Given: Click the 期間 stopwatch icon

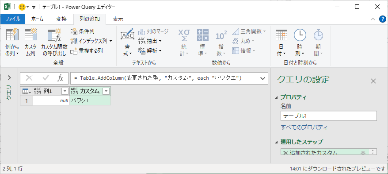Looking at the screenshot, I should click(318, 35).
